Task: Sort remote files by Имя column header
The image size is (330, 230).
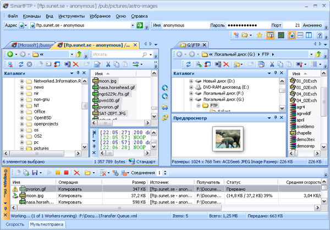Action: [x=113, y=74]
